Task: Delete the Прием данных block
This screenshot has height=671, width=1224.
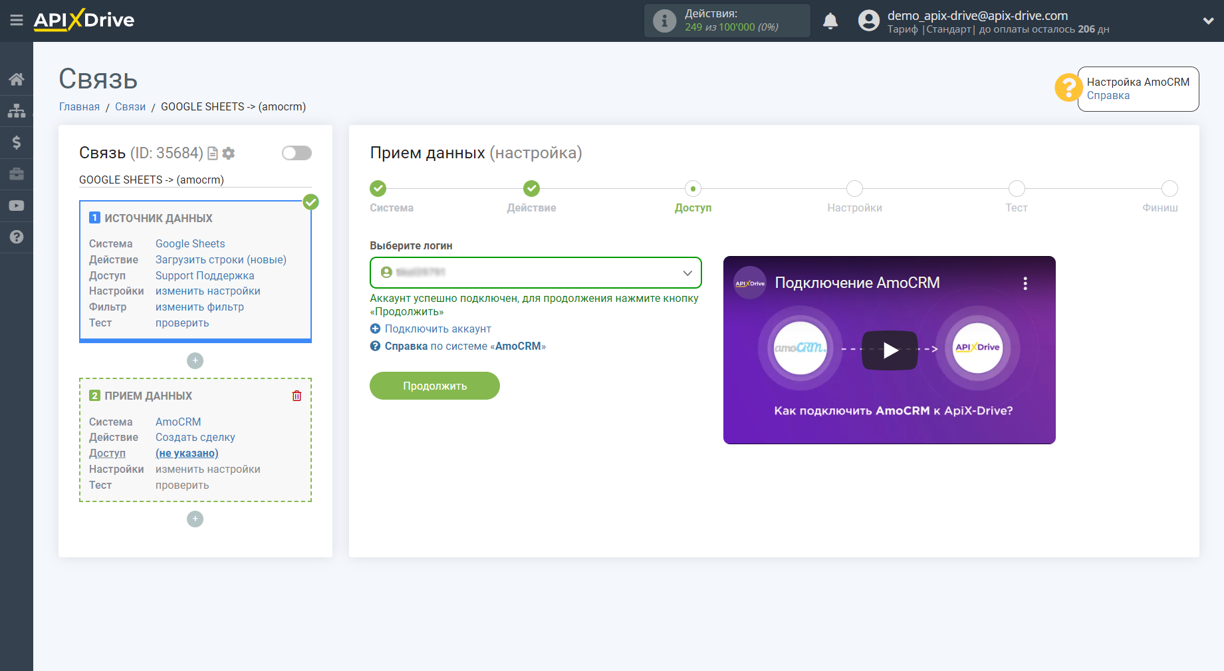Action: tap(297, 396)
